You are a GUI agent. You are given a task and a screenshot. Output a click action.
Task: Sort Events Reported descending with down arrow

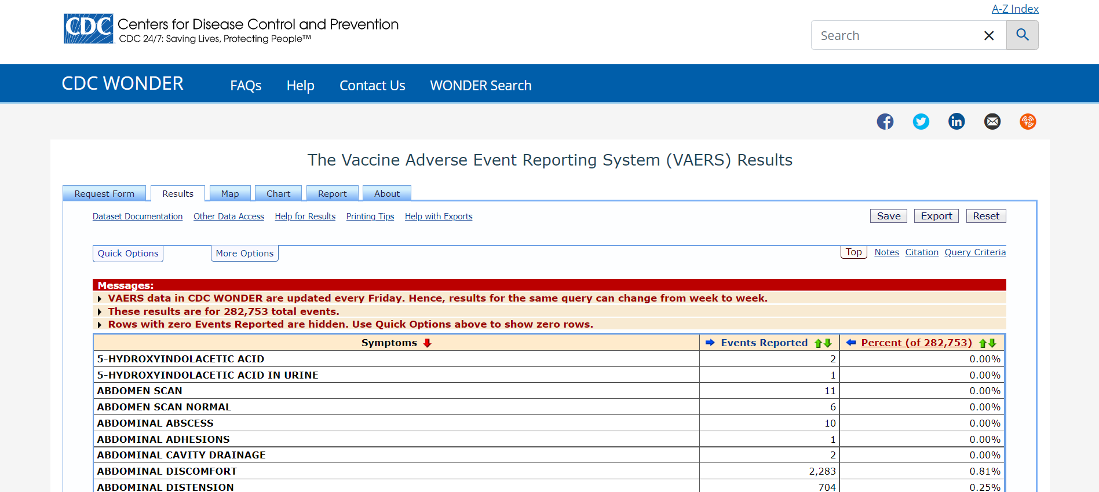828,343
